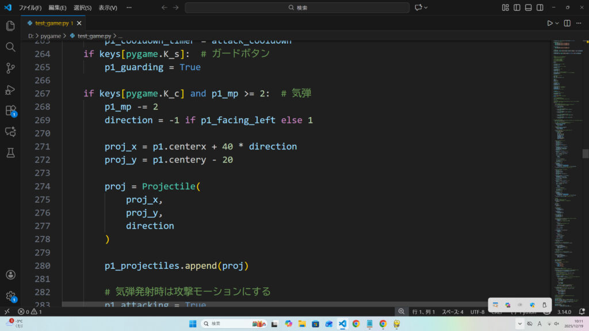589x331 pixels.
Task: Click the 検索 command center search box
Action: point(297,7)
